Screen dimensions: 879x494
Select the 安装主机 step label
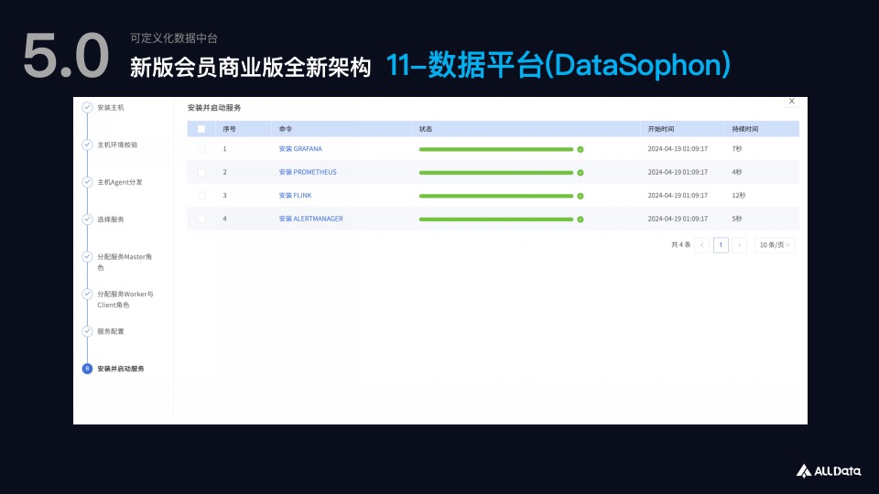click(x=111, y=108)
